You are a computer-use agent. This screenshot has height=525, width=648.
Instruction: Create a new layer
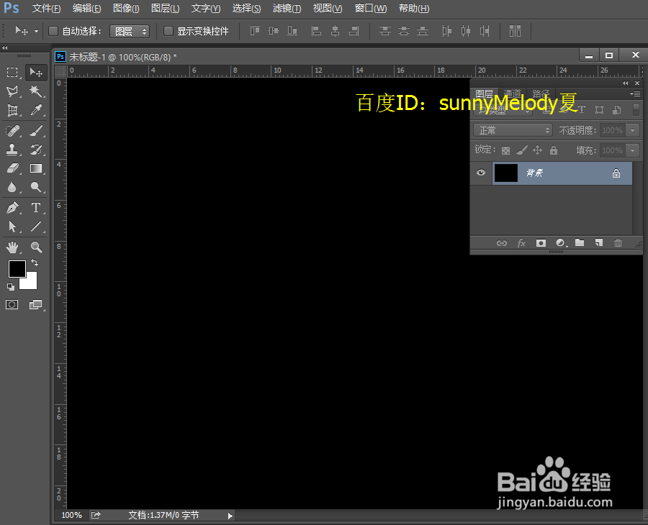point(599,242)
